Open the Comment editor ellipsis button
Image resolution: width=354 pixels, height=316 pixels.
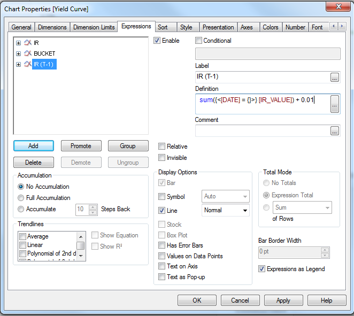pyautogui.click(x=335, y=130)
